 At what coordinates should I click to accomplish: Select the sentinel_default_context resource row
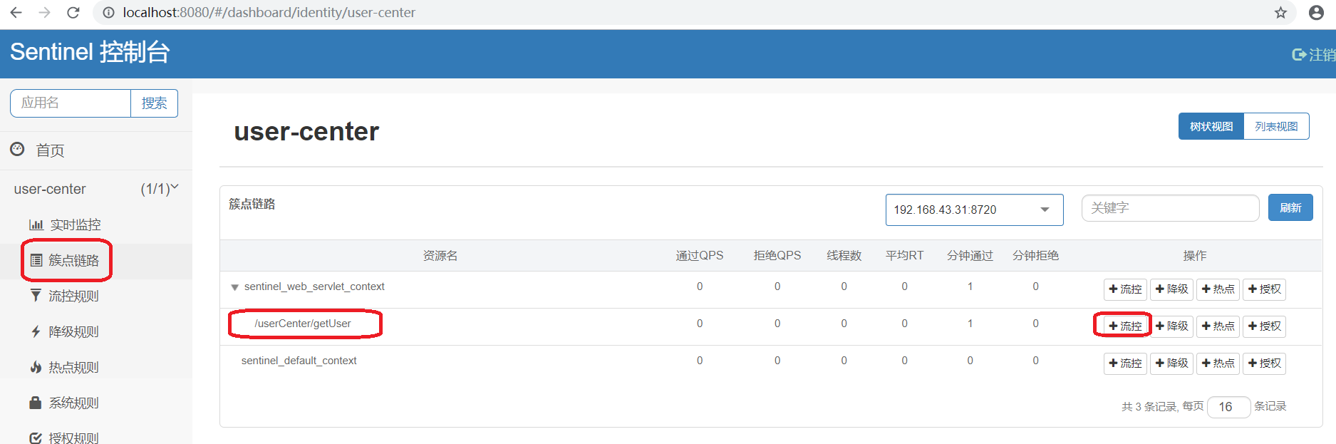299,361
